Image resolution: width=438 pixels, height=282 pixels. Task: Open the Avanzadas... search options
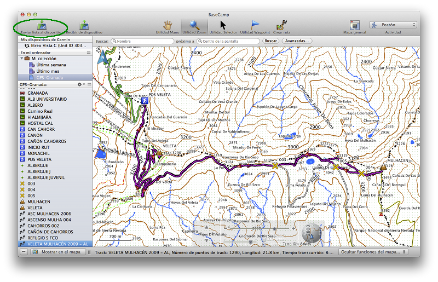[297, 41]
